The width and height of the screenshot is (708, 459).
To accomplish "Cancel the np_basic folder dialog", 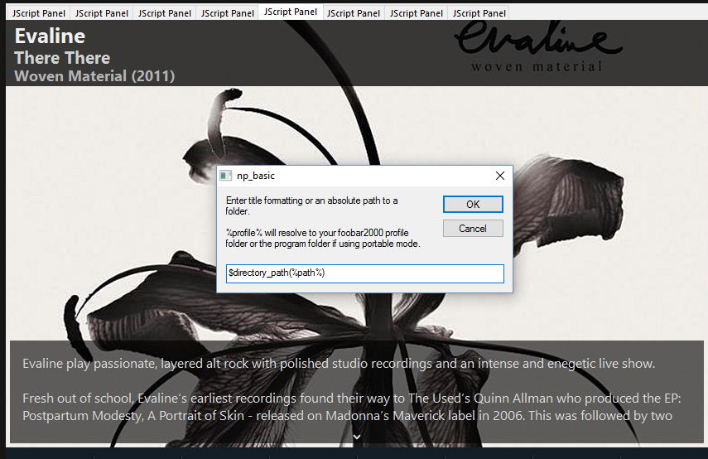I will point(473,229).
